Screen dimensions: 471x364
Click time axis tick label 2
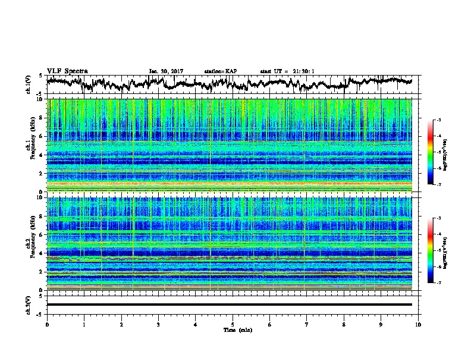tap(121, 324)
